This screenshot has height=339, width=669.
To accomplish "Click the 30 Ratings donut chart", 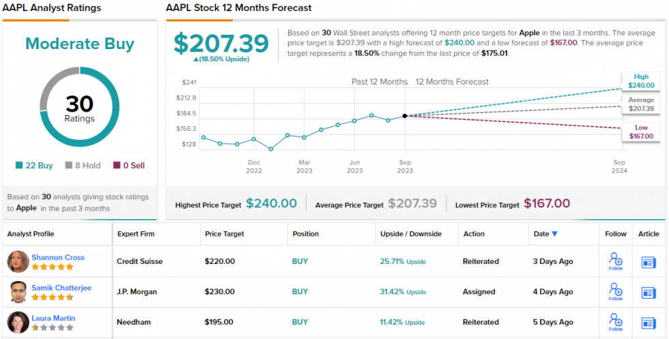I will [80, 107].
